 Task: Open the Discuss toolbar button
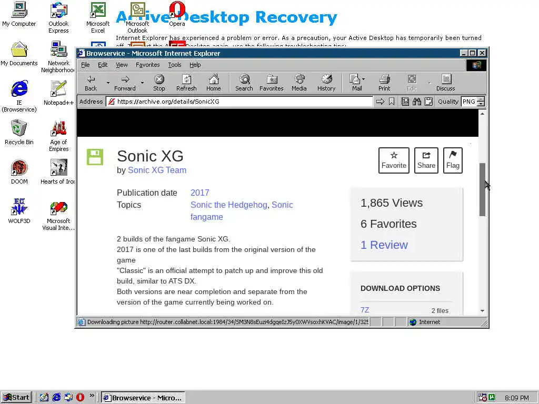[x=445, y=83]
